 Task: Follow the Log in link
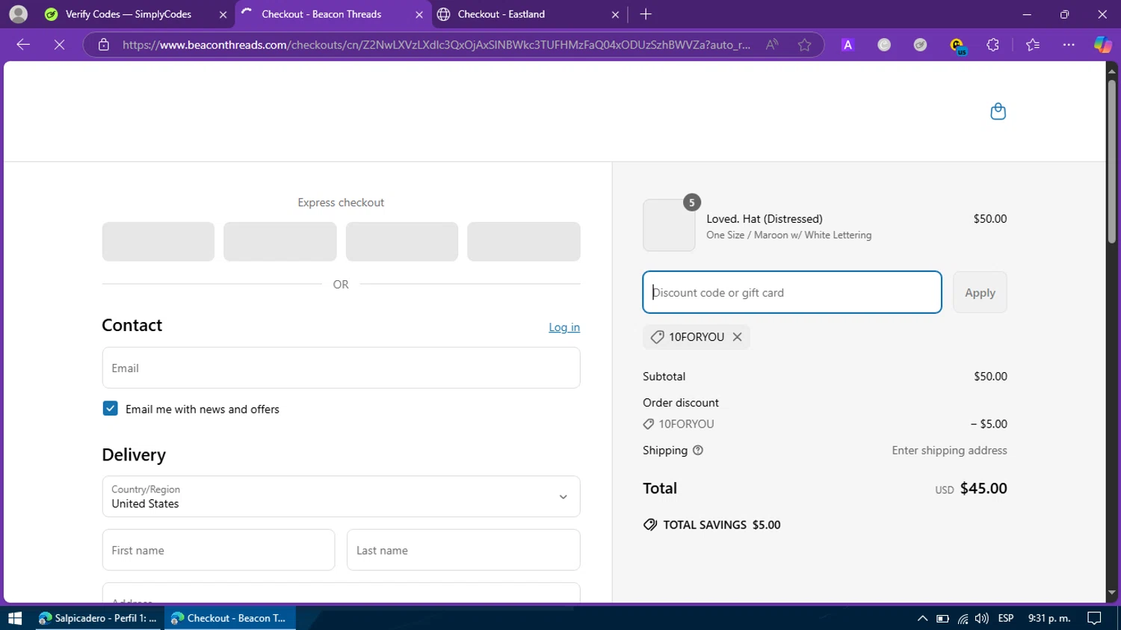(x=564, y=327)
